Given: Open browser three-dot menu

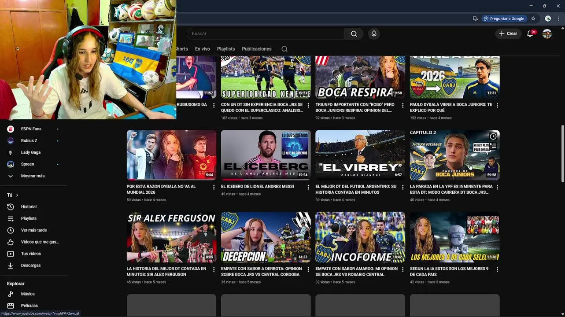Looking at the screenshot, I should (x=559, y=18).
